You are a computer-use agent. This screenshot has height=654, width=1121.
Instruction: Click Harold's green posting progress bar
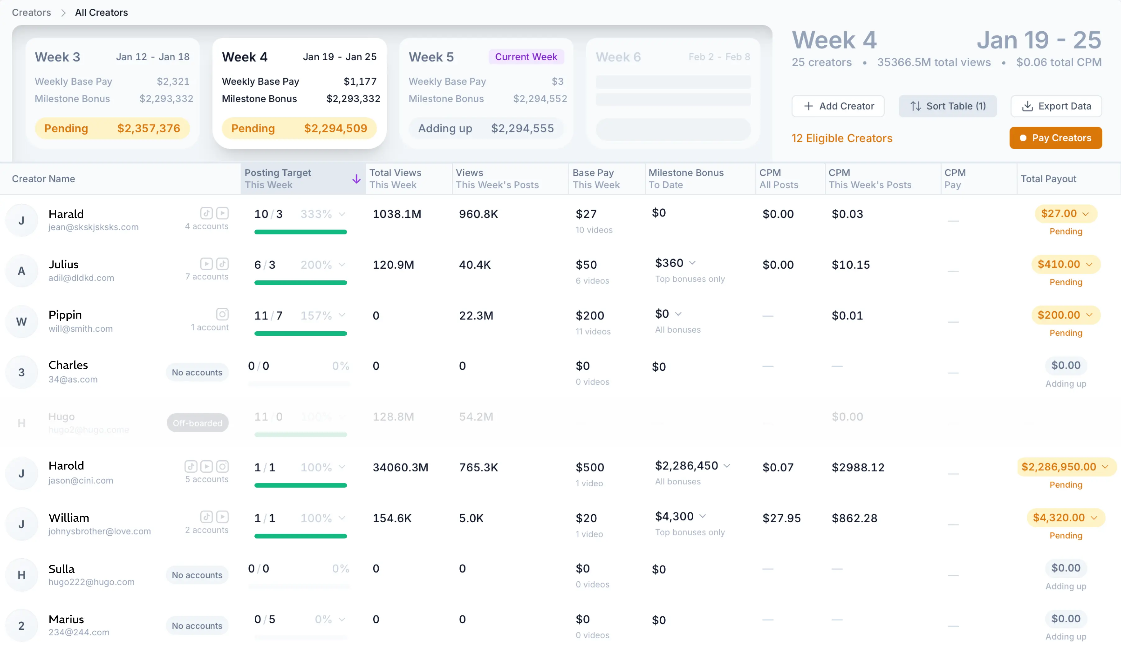tap(301, 485)
